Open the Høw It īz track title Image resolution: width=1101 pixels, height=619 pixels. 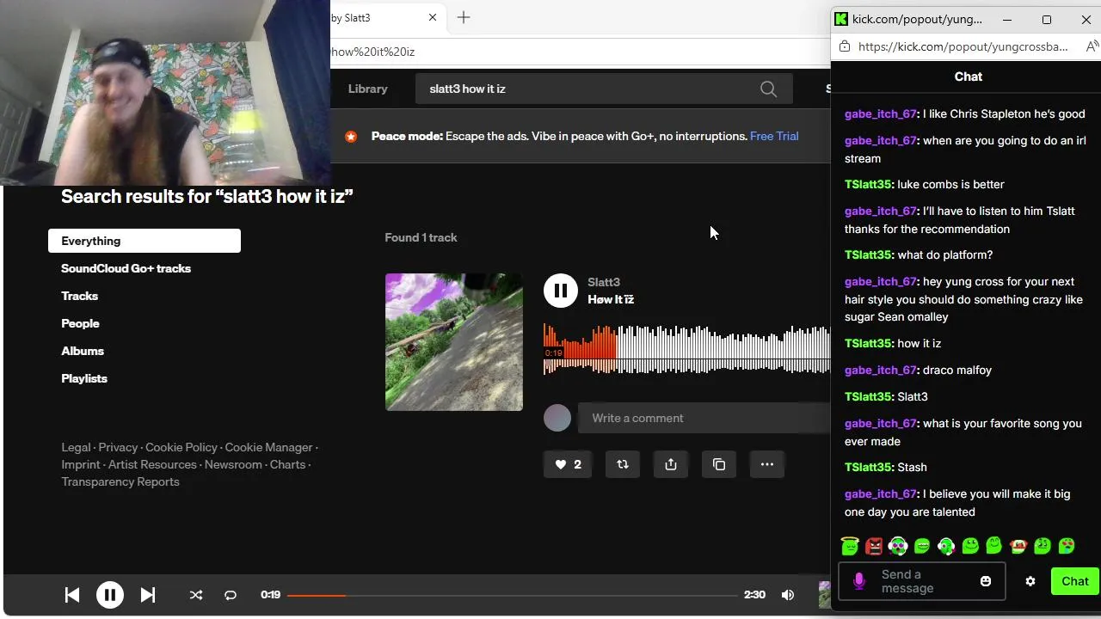pyautogui.click(x=611, y=299)
